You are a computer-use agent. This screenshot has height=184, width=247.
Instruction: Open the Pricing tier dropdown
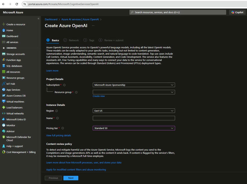[134, 128]
